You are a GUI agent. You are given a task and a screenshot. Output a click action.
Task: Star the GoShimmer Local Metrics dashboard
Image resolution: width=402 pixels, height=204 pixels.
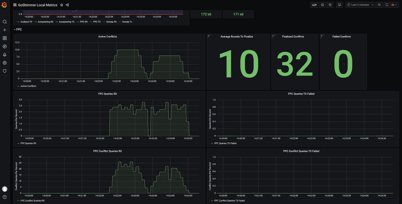click(62, 5)
